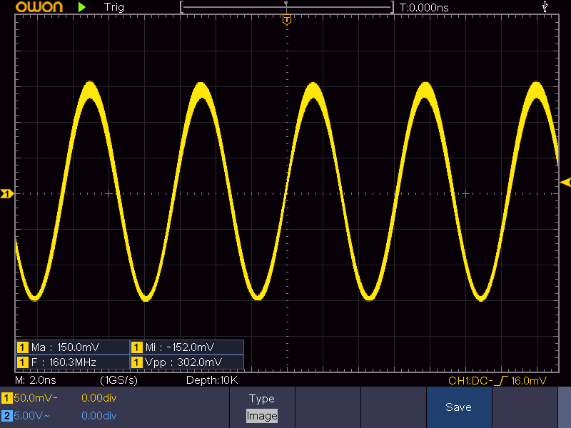
Task: Click the channel 1 yellow badge
Action: tap(6, 398)
